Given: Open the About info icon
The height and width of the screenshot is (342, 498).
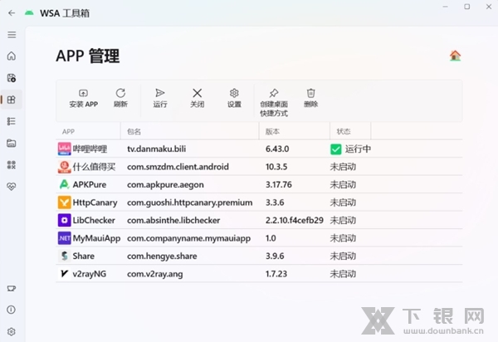Looking at the screenshot, I should 12,310.
